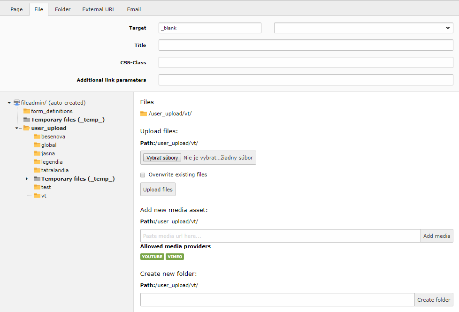
Task: Click the besenova folder icon
Action: (37, 137)
